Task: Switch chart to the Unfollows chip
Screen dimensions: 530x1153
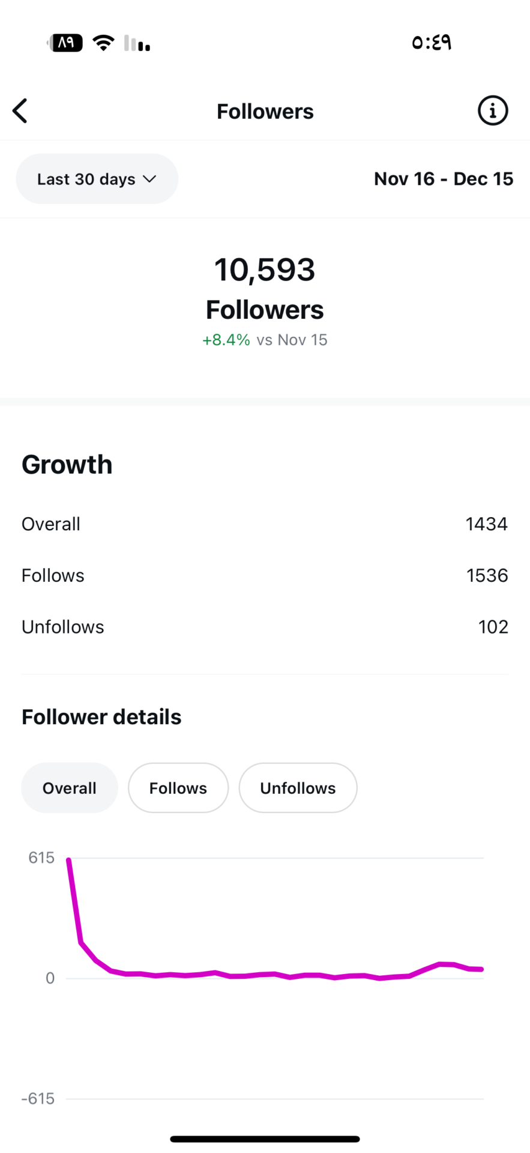Action: (298, 788)
